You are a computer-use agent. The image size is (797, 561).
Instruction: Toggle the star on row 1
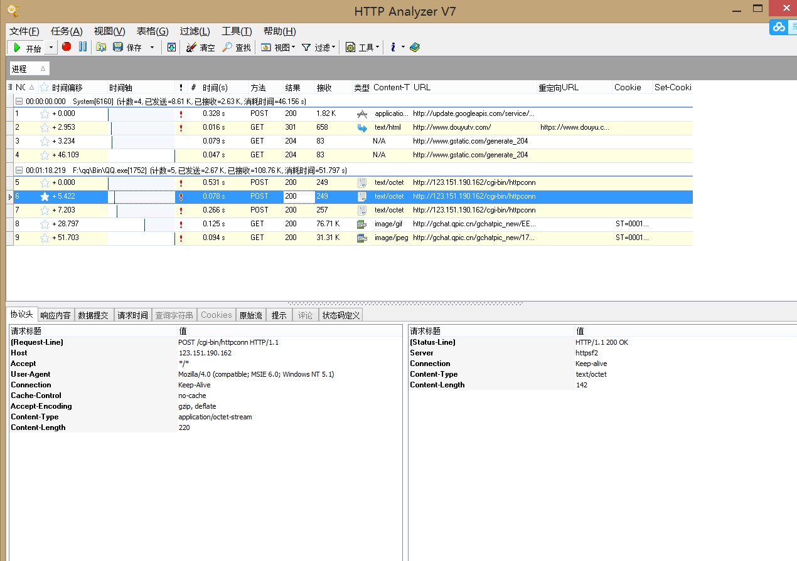click(x=45, y=114)
